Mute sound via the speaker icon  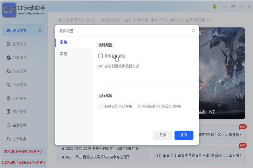coord(225,7)
